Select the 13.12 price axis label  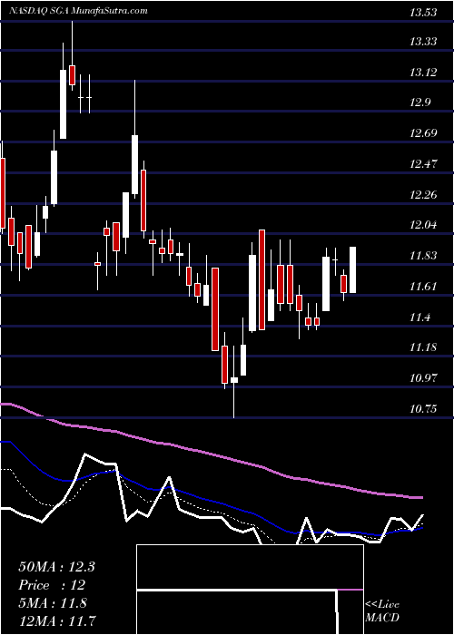[x=423, y=73]
